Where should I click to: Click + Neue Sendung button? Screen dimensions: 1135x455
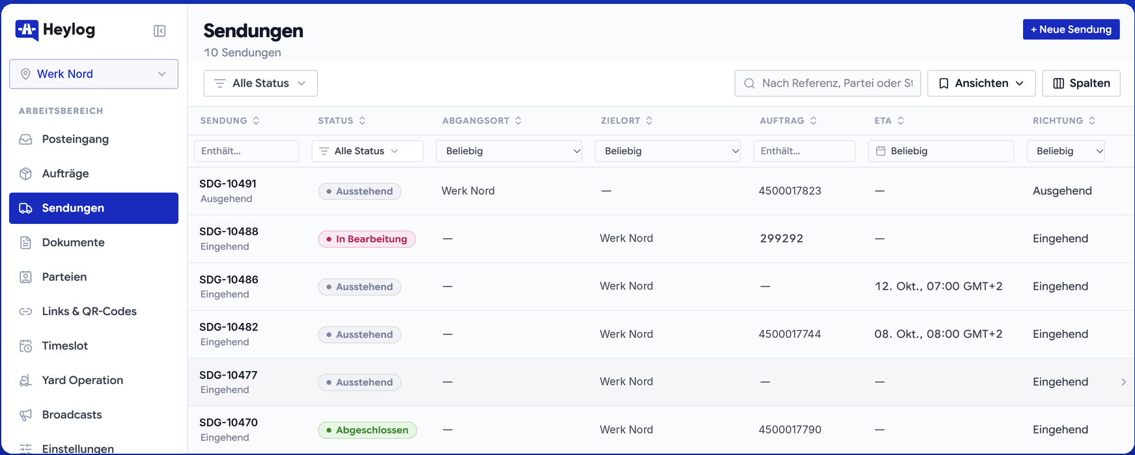1071,29
